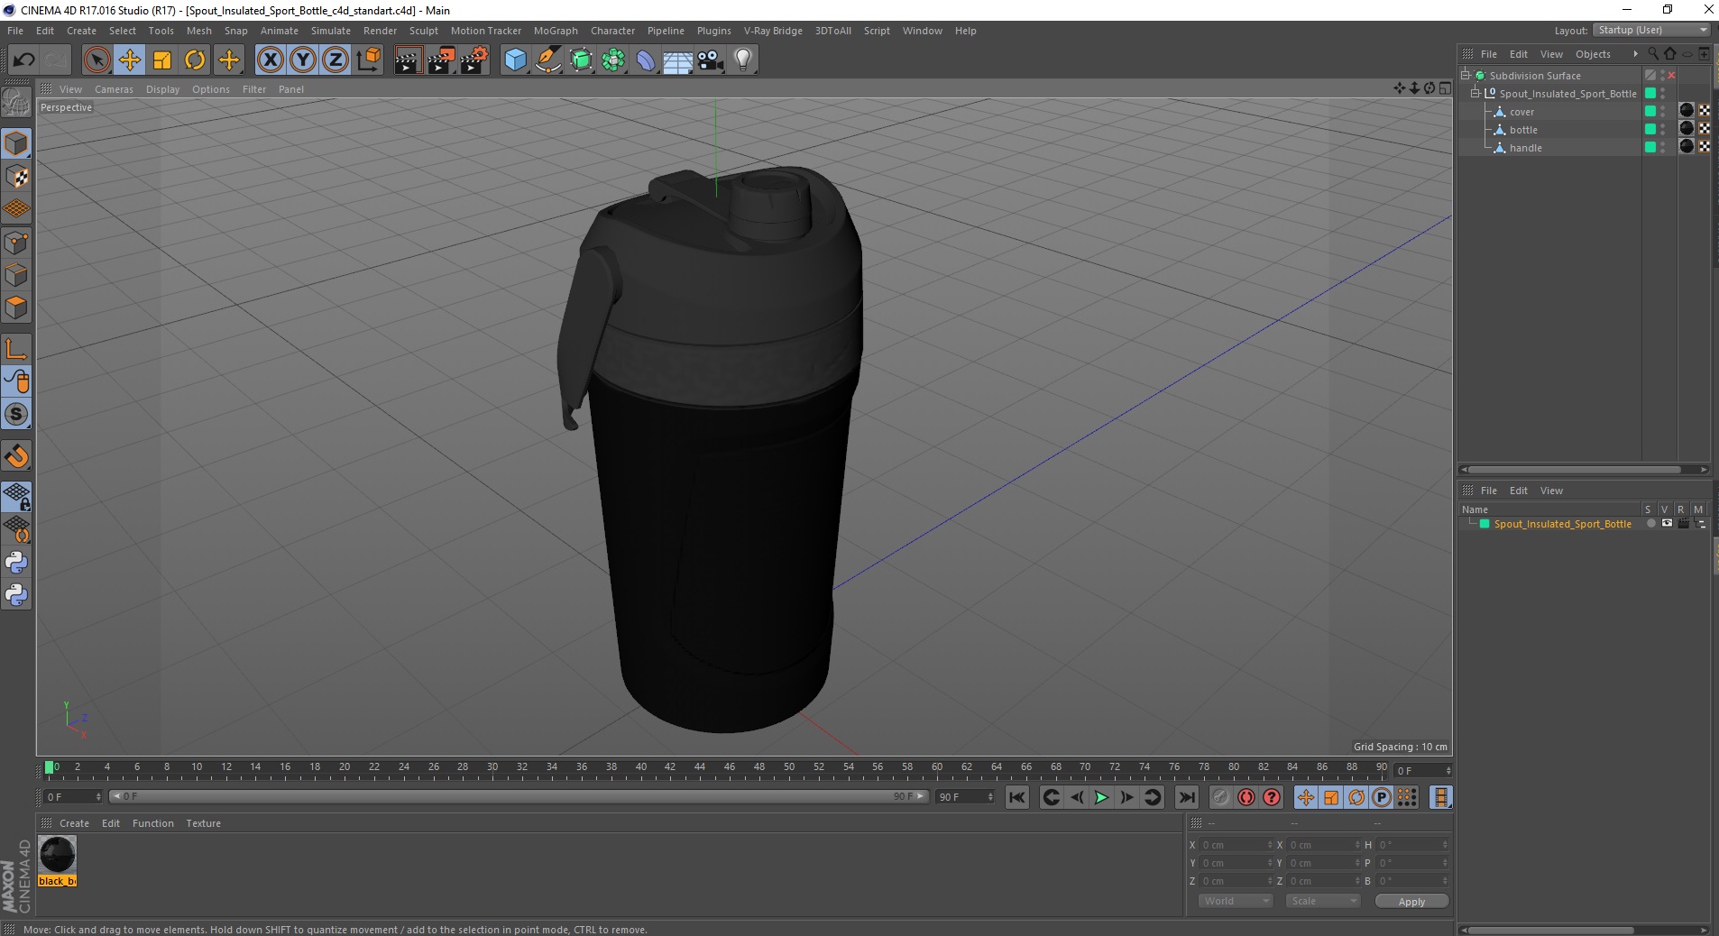Open the World coordinate dropdown
Image resolution: width=1719 pixels, height=936 pixels.
point(1235,901)
